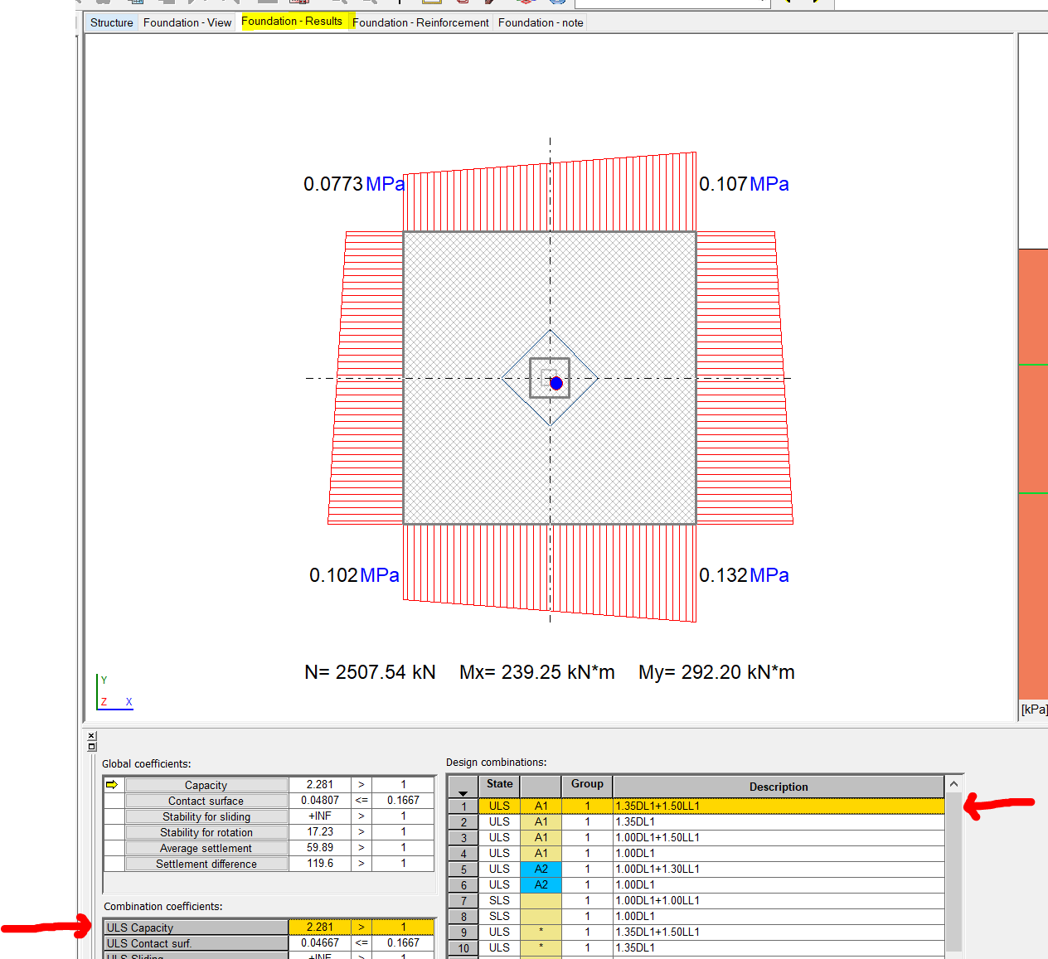Open the Foundation - View tab
The height and width of the screenshot is (959, 1048).
187,22
